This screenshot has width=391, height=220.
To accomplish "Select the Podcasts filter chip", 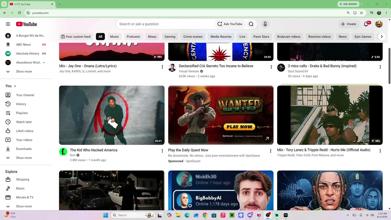I will [x=133, y=37].
